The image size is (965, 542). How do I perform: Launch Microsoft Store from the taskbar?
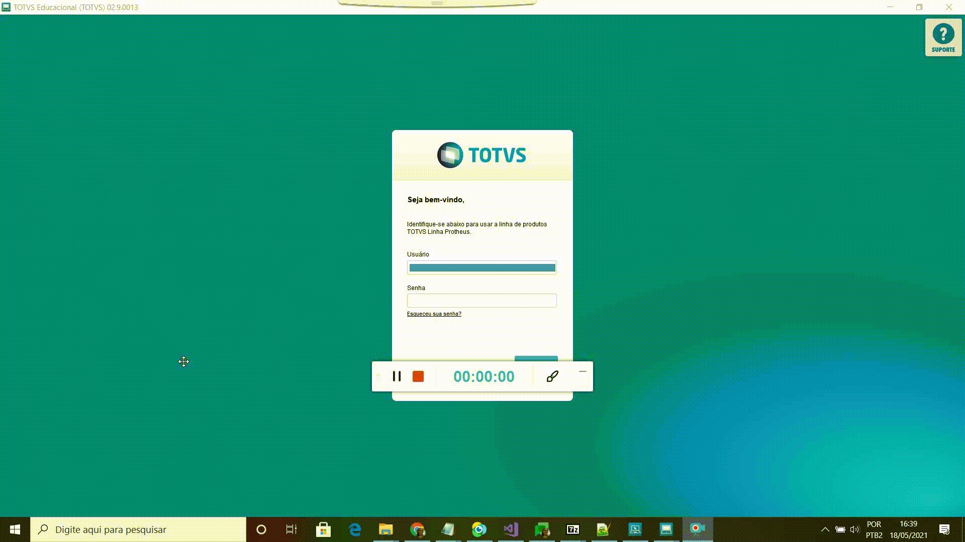[x=323, y=529]
